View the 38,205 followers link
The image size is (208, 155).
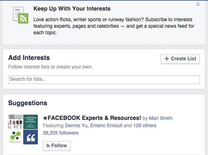pos(61,133)
